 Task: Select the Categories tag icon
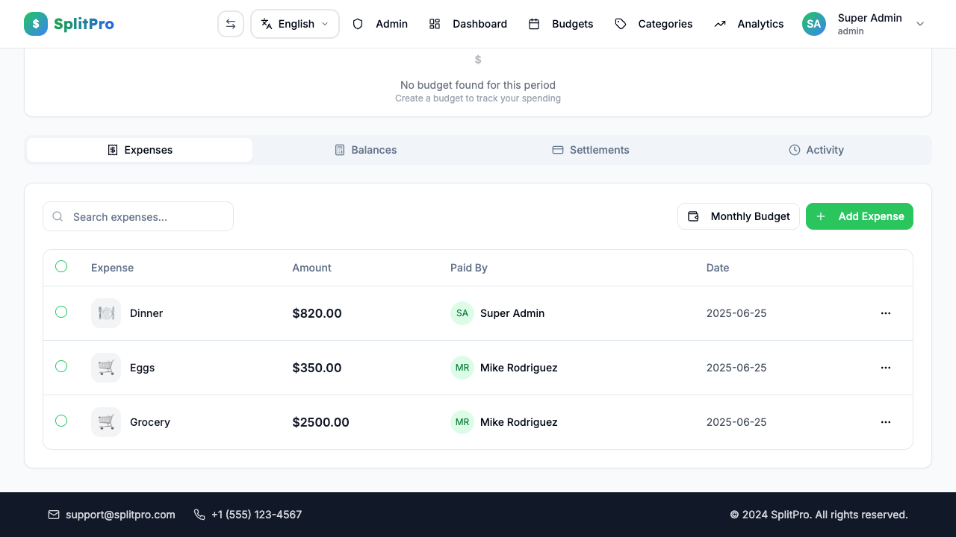click(620, 24)
